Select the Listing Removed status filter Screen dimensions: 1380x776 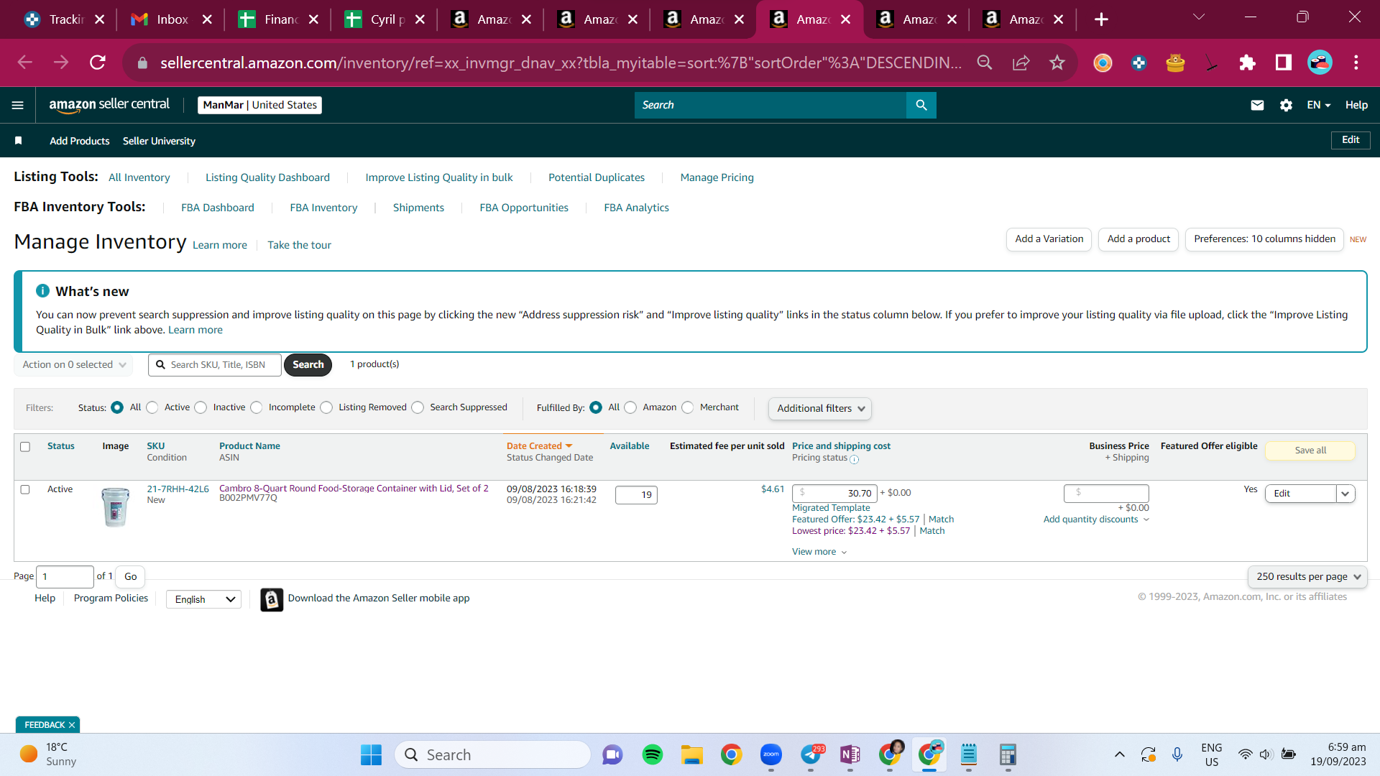click(x=326, y=407)
